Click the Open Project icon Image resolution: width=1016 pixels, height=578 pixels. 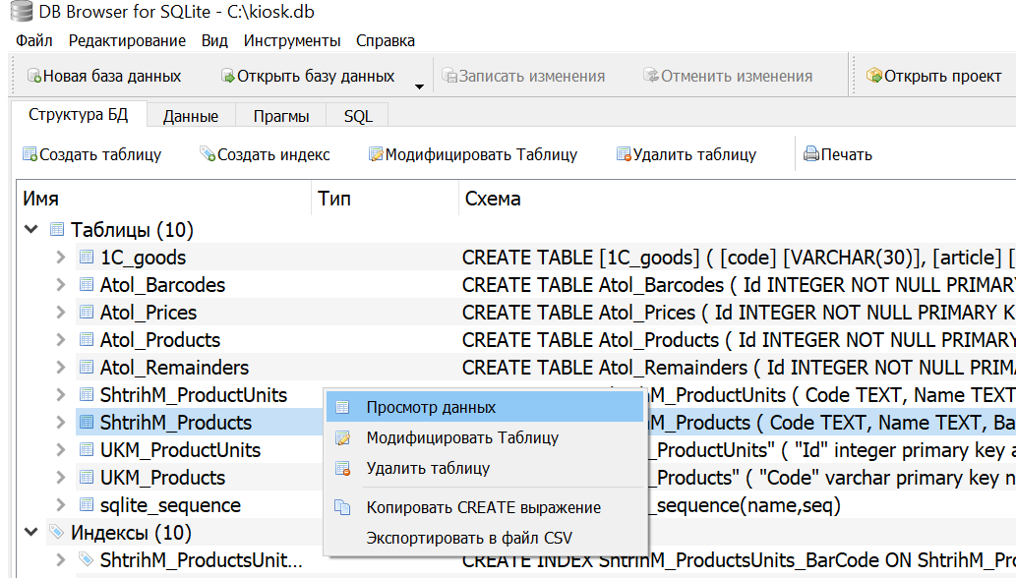point(874,76)
